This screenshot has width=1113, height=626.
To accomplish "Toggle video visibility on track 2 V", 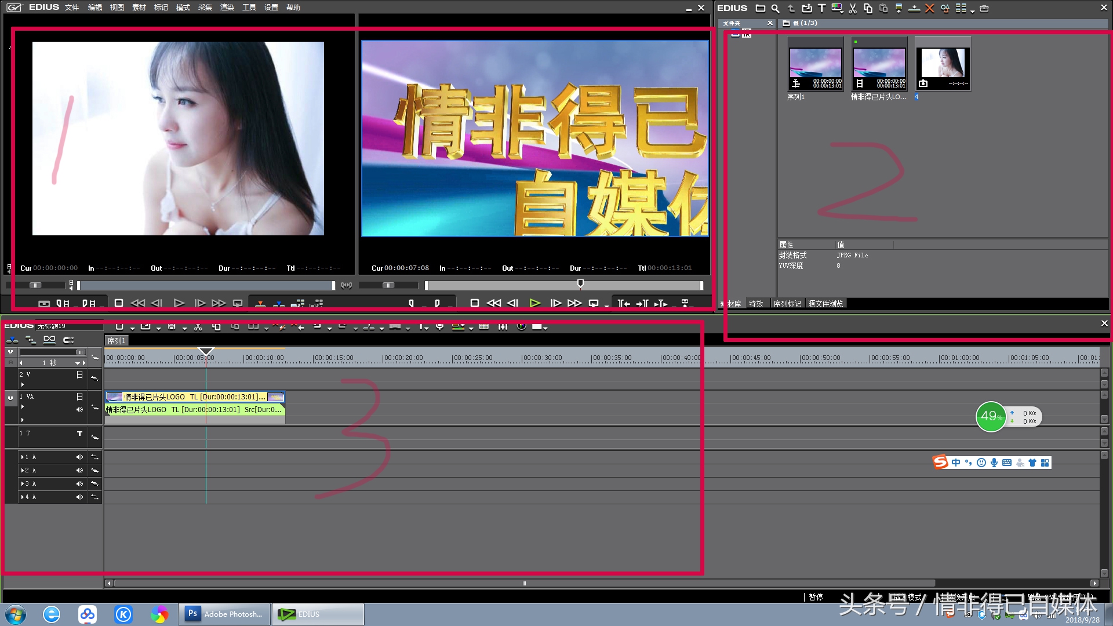I will coord(79,374).
